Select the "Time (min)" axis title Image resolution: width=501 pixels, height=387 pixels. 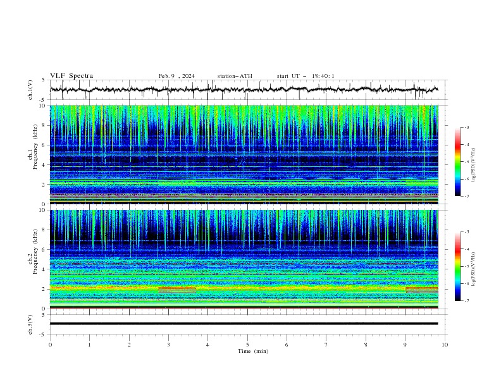tap(253, 351)
